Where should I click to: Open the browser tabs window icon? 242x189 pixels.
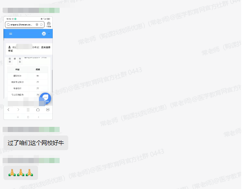[x=48, y=110]
